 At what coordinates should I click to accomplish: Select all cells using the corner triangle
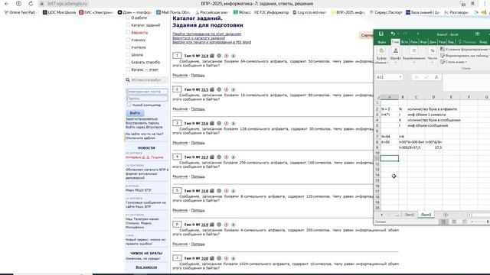coord(377,97)
